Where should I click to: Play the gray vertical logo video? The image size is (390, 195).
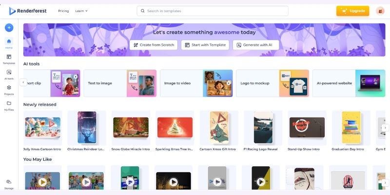tap(217, 182)
